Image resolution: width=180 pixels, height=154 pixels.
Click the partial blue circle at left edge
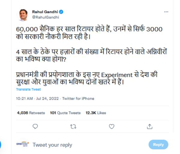coord(1,144)
